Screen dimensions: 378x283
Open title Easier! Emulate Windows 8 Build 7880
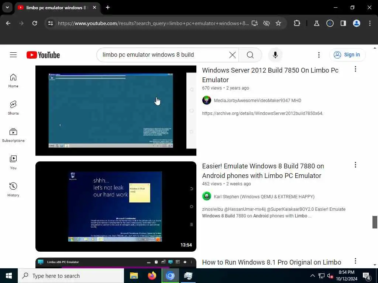(x=263, y=171)
